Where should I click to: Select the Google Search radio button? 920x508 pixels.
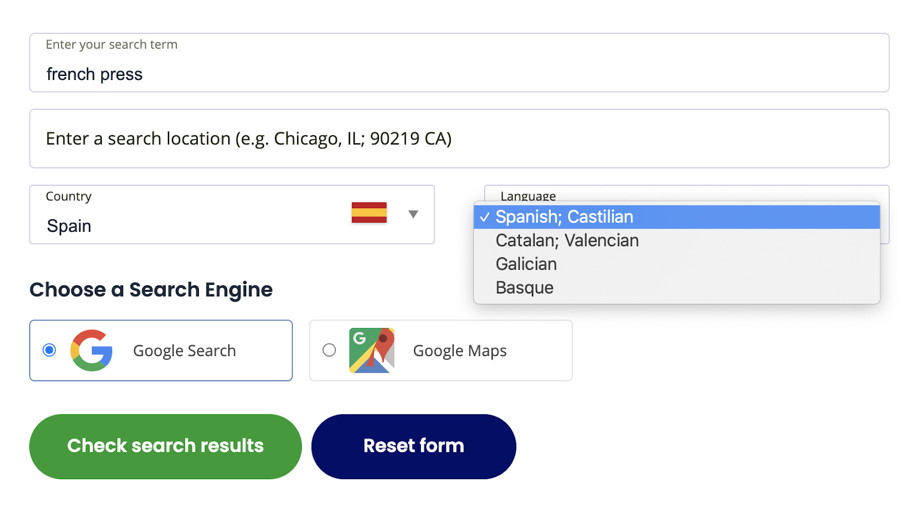(49, 350)
